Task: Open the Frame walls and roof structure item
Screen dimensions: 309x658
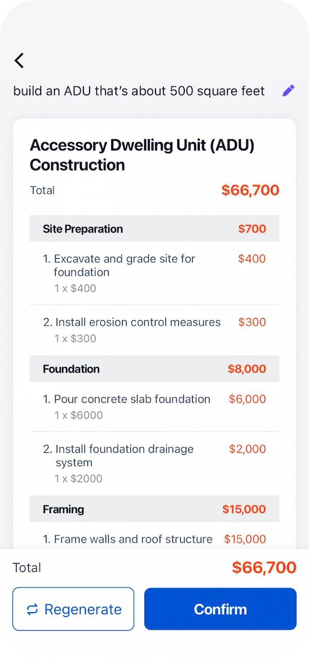Action: (133, 539)
